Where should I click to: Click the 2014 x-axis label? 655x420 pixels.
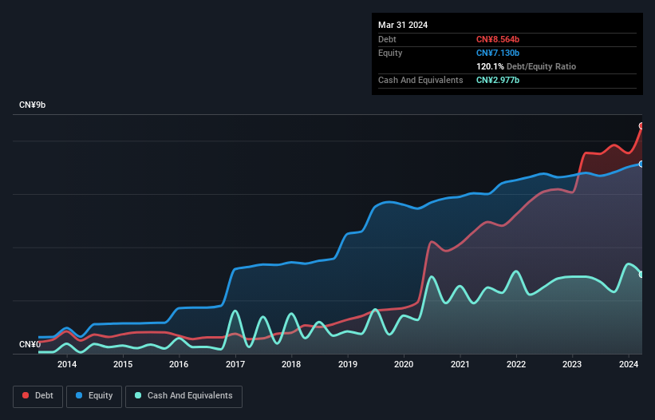(67, 364)
